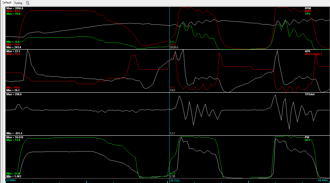Click the TPSdot field label
The image size is (330, 183).
click(x=309, y=94)
